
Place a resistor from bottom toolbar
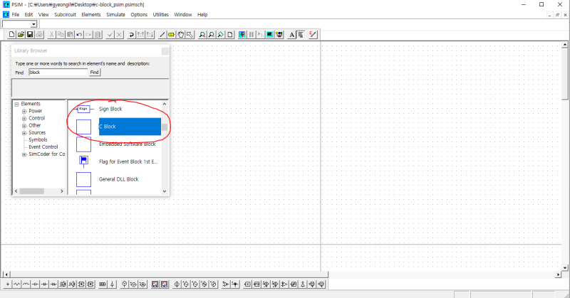click(16, 284)
